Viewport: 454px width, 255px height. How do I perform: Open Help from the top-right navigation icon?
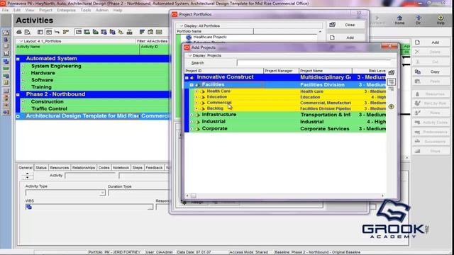tap(441, 20)
